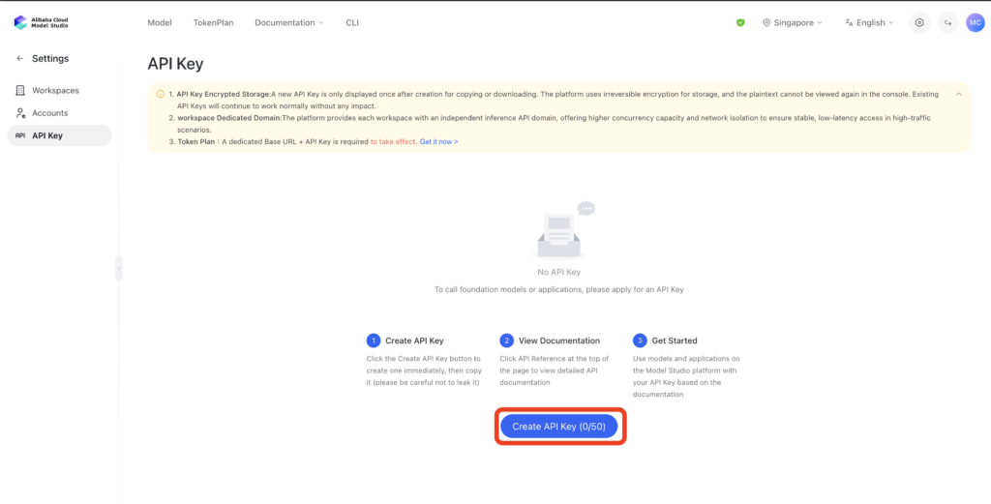Click the 'View Documentation' step heading

click(x=559, y=341)
